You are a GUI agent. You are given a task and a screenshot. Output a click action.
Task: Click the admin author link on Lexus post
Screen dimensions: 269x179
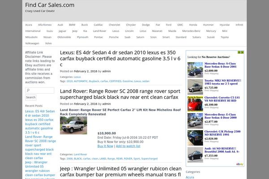click(x=107, y=71)
